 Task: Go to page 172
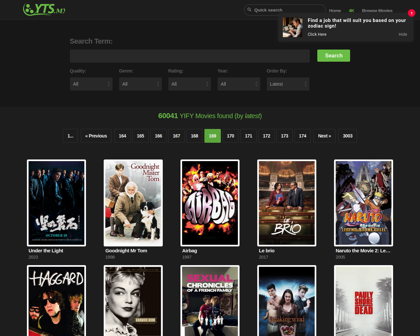point(267,136)
